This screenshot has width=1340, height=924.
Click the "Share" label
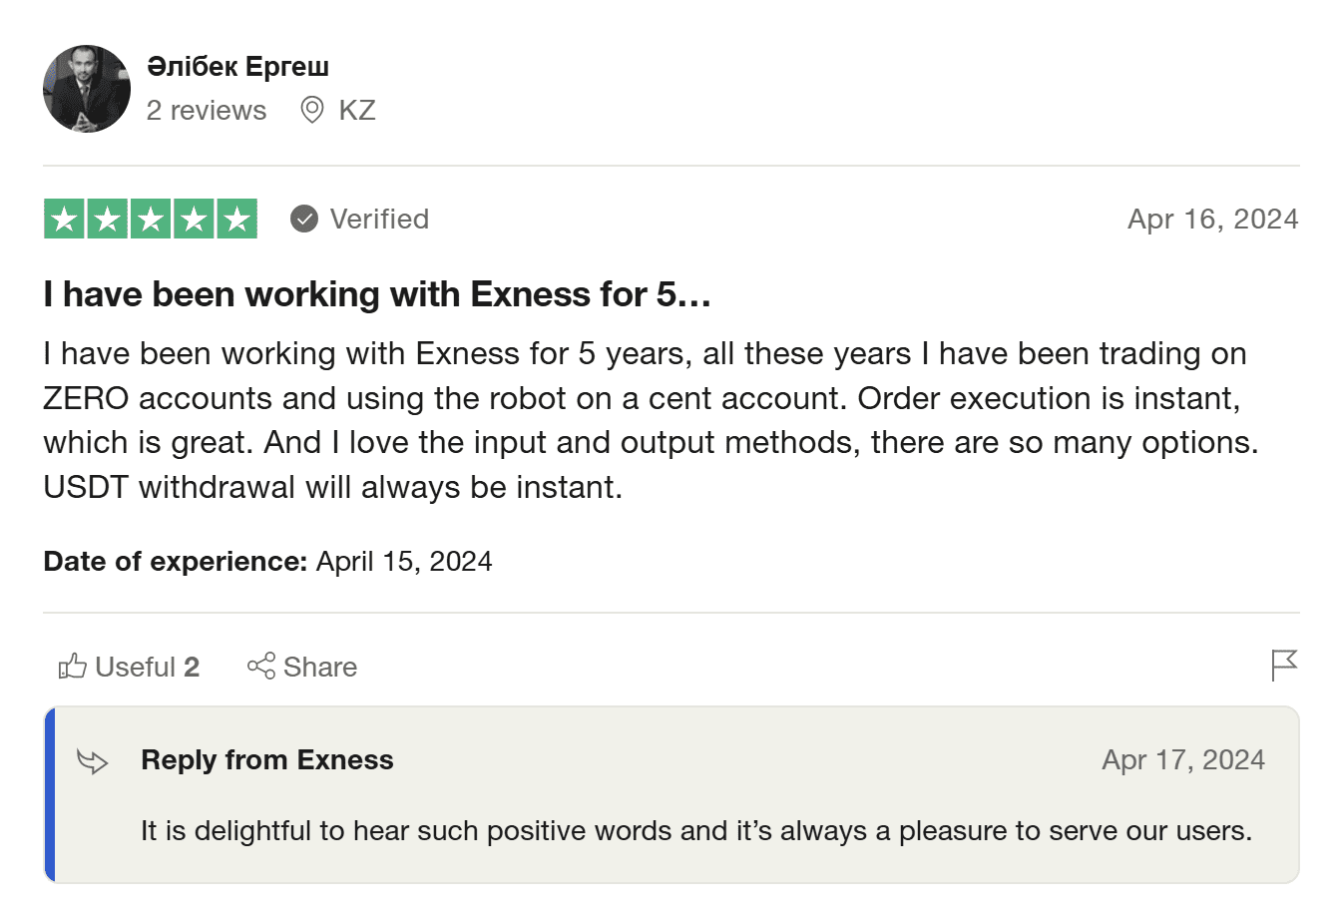point(320,667)
